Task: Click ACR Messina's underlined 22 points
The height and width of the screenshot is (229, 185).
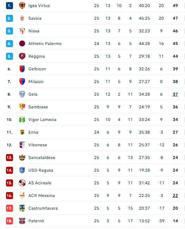Action: 175,196
